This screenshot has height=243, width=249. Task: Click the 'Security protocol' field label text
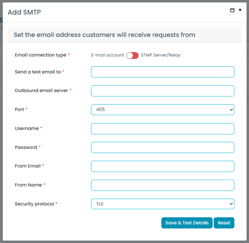point(34,204)
